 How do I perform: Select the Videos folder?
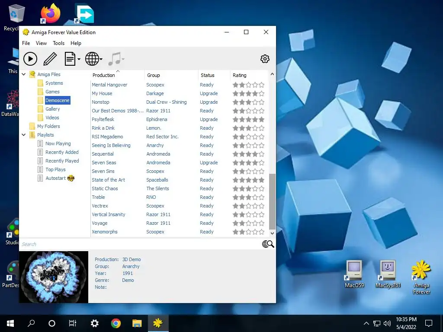(x=52, y=118)
